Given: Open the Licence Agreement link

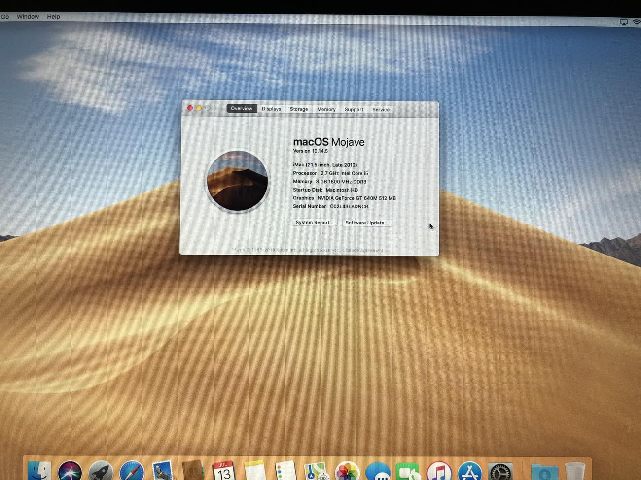Looking at the screenshot, I should 362,250.
